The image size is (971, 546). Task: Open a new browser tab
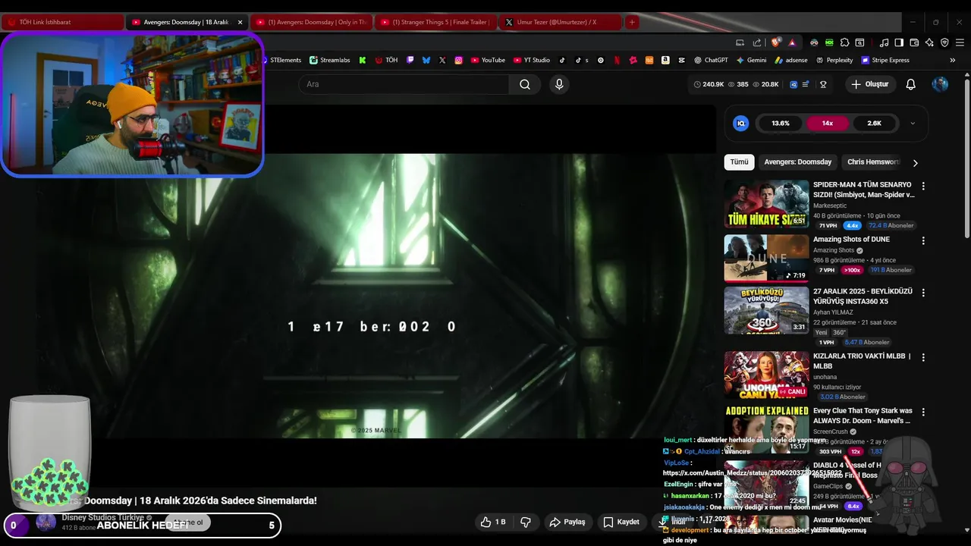click(632, 22)
